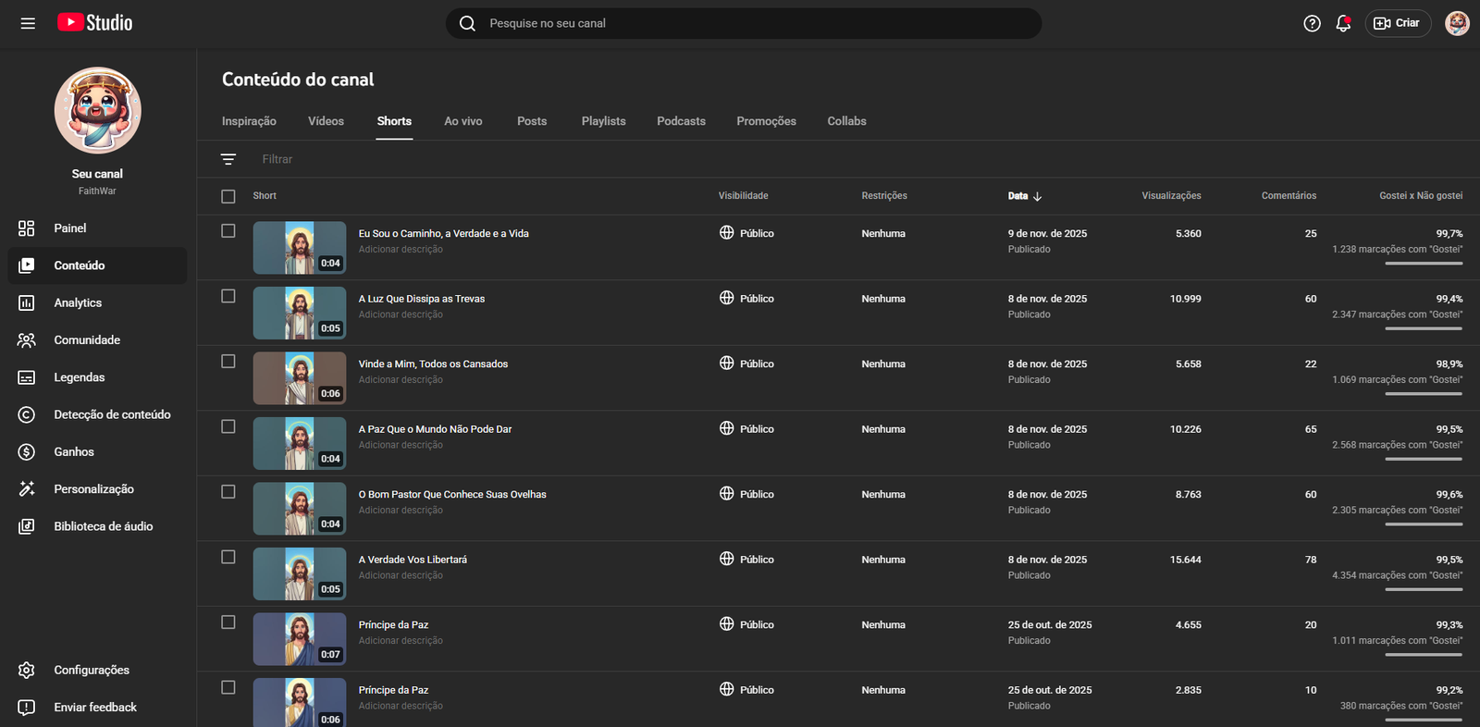Open the help question mark icon
The image size is (1480, 727).
click(1312, 23)
